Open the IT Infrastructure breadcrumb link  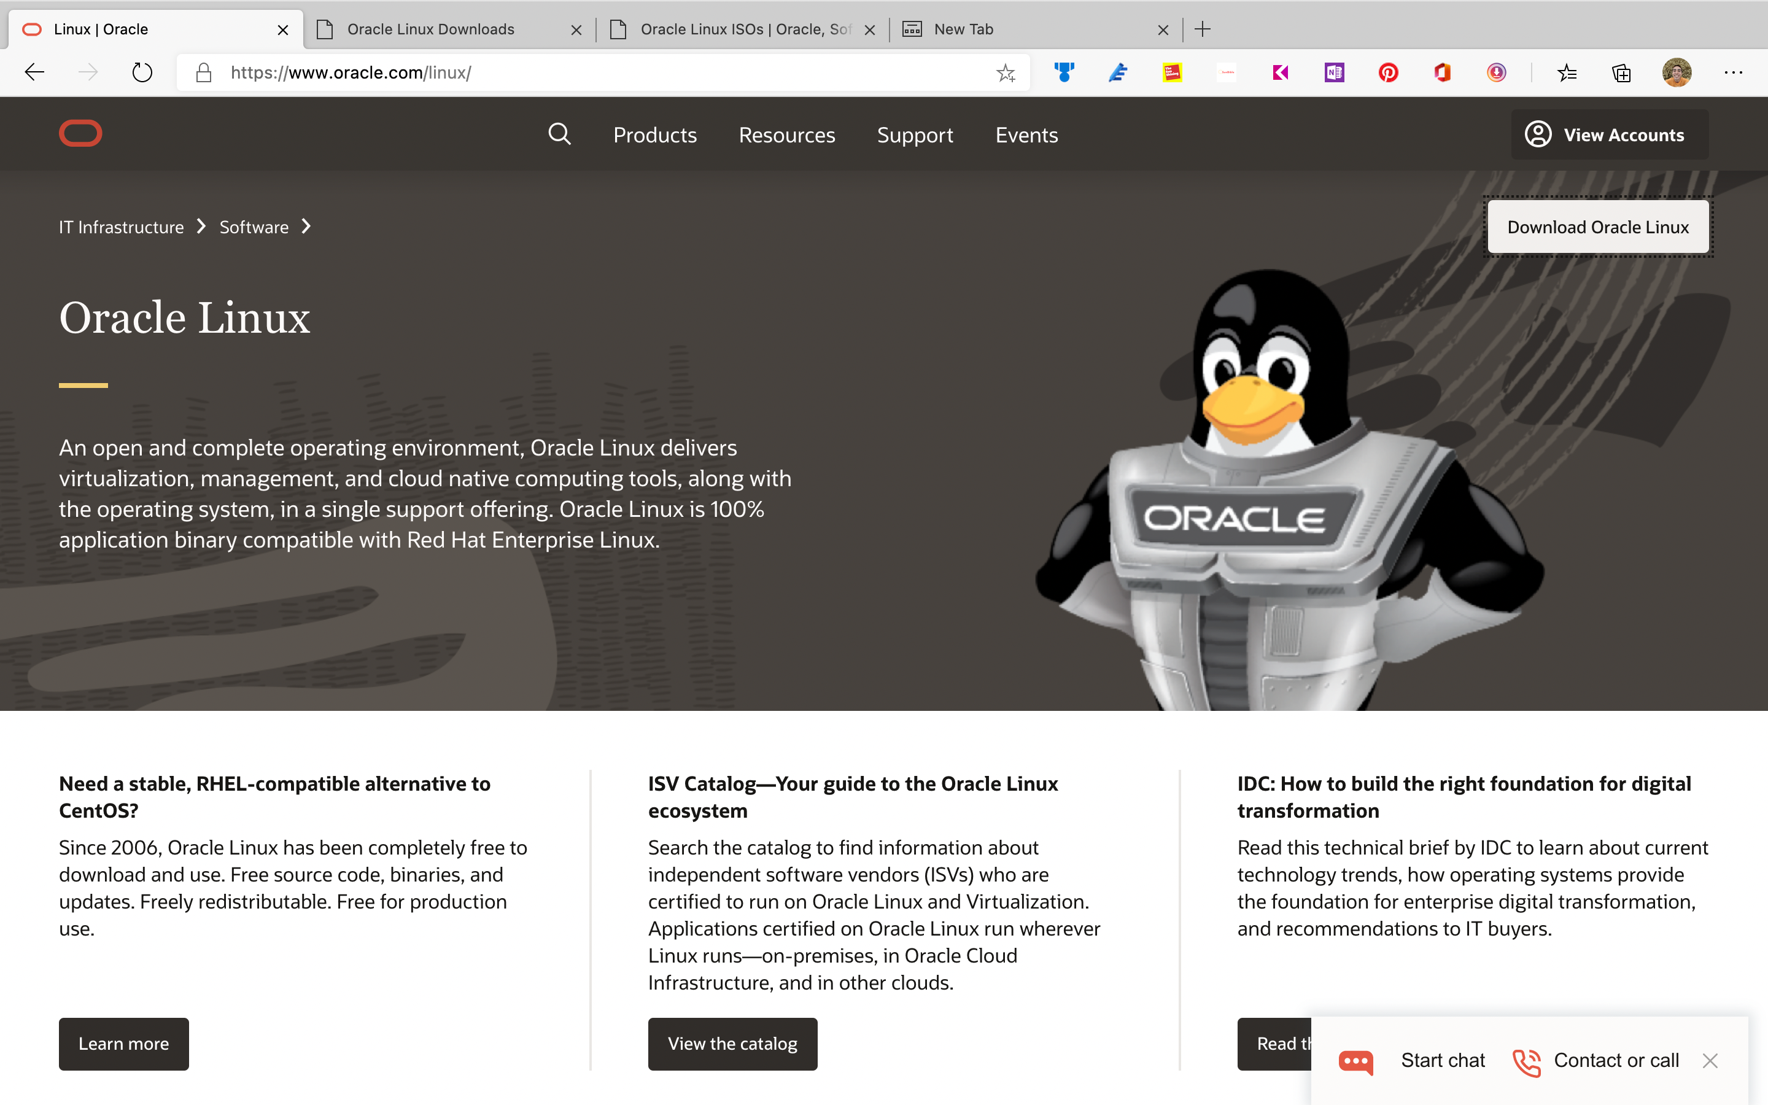[122, 227]
